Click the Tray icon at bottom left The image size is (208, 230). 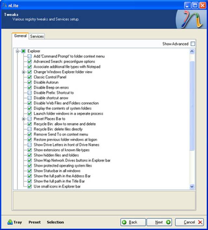click(x=10, y=222)
